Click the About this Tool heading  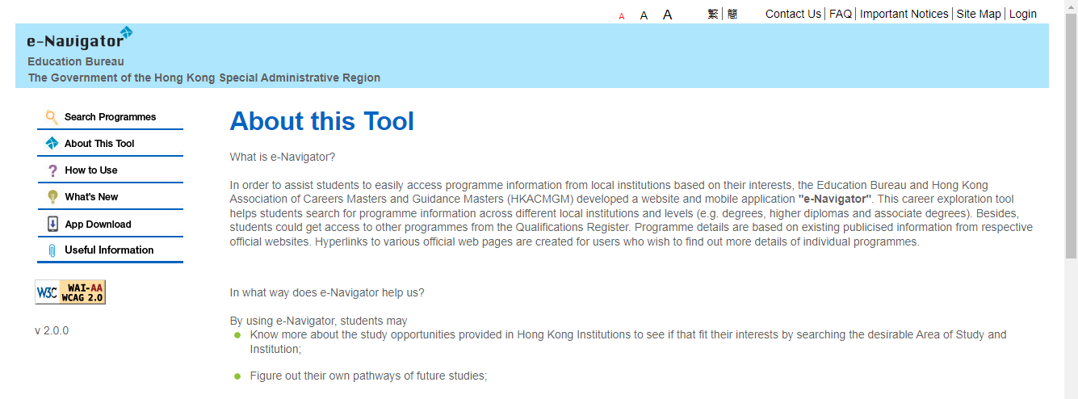pyautogui.click(x=322, y=121)
